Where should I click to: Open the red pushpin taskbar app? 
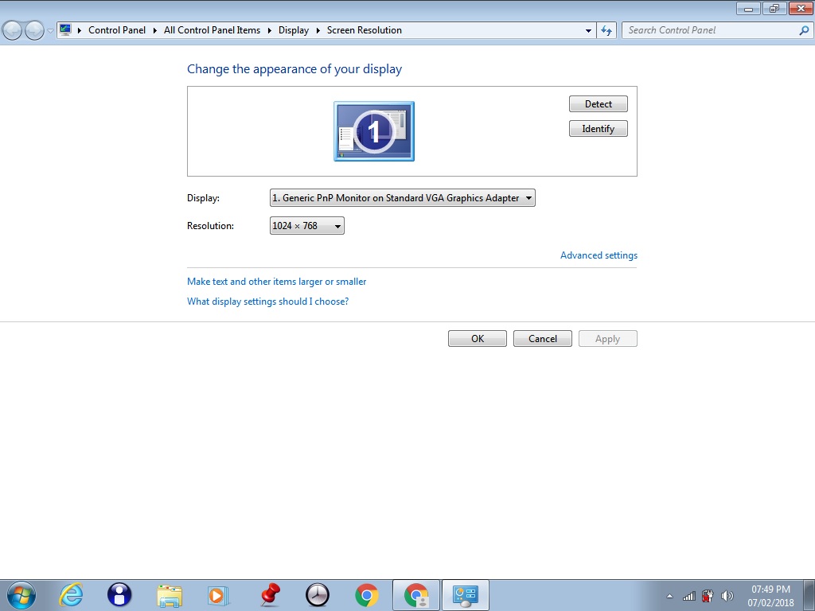coord(269,595)
